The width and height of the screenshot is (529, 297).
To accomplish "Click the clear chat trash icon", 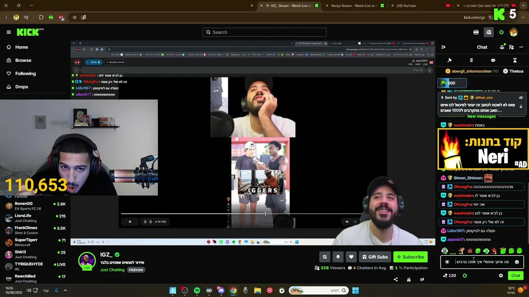I will [x=471, y=60].
